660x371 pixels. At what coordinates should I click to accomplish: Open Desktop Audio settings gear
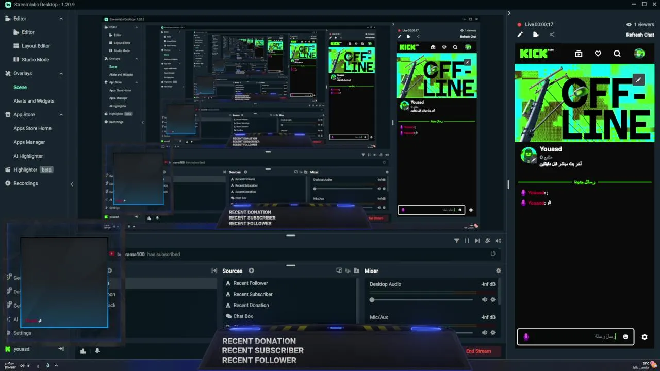point(493,299)
